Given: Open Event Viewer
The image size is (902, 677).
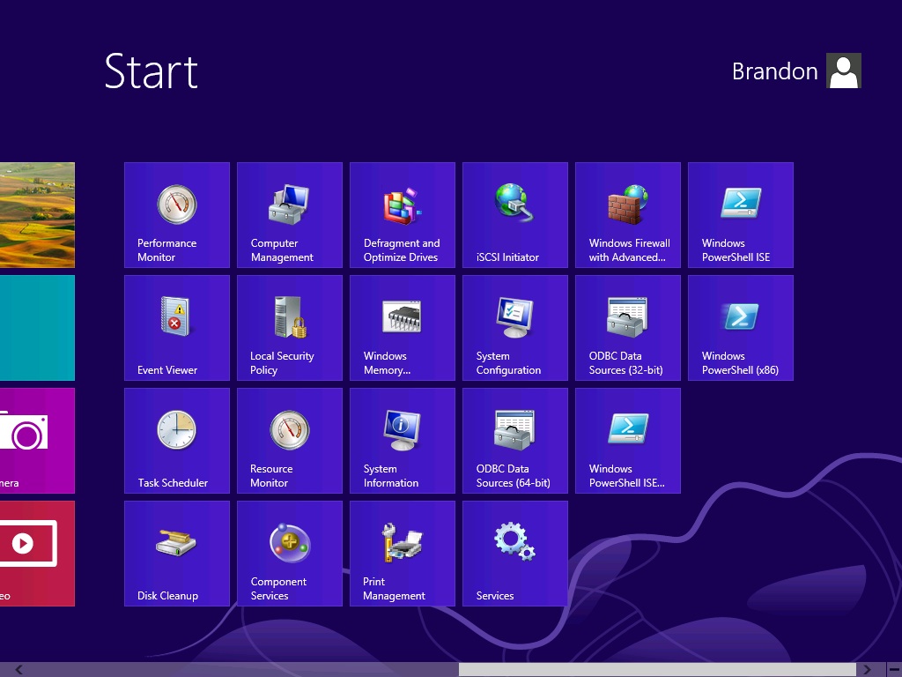Looking at the screenshot, I should [x=176, y=328].
